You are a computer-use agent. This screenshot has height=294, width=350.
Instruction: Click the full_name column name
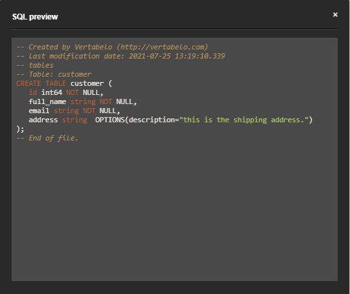click(x=47, y=101)
